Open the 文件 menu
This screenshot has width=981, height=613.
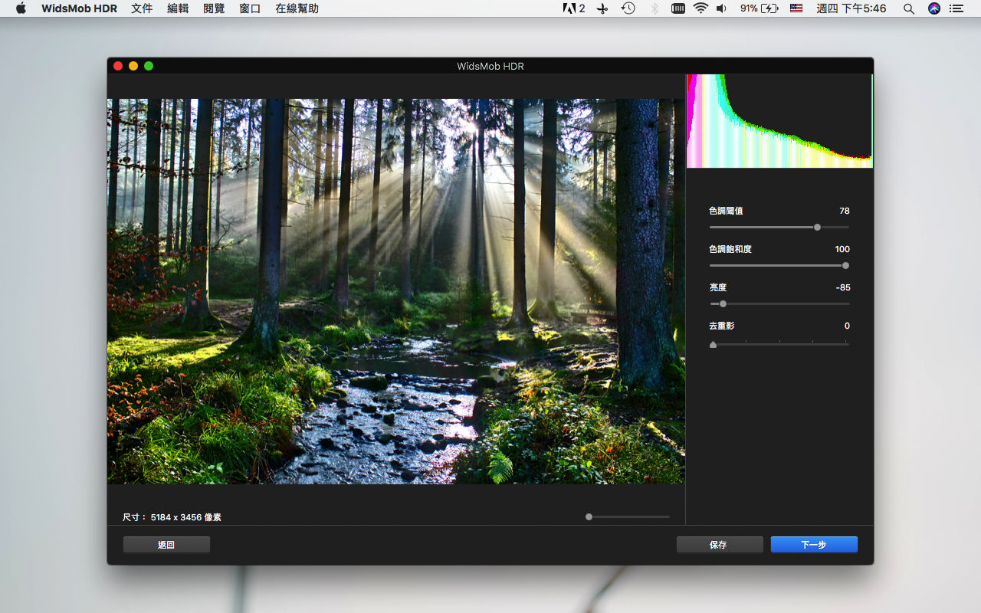tap(142, 8)
